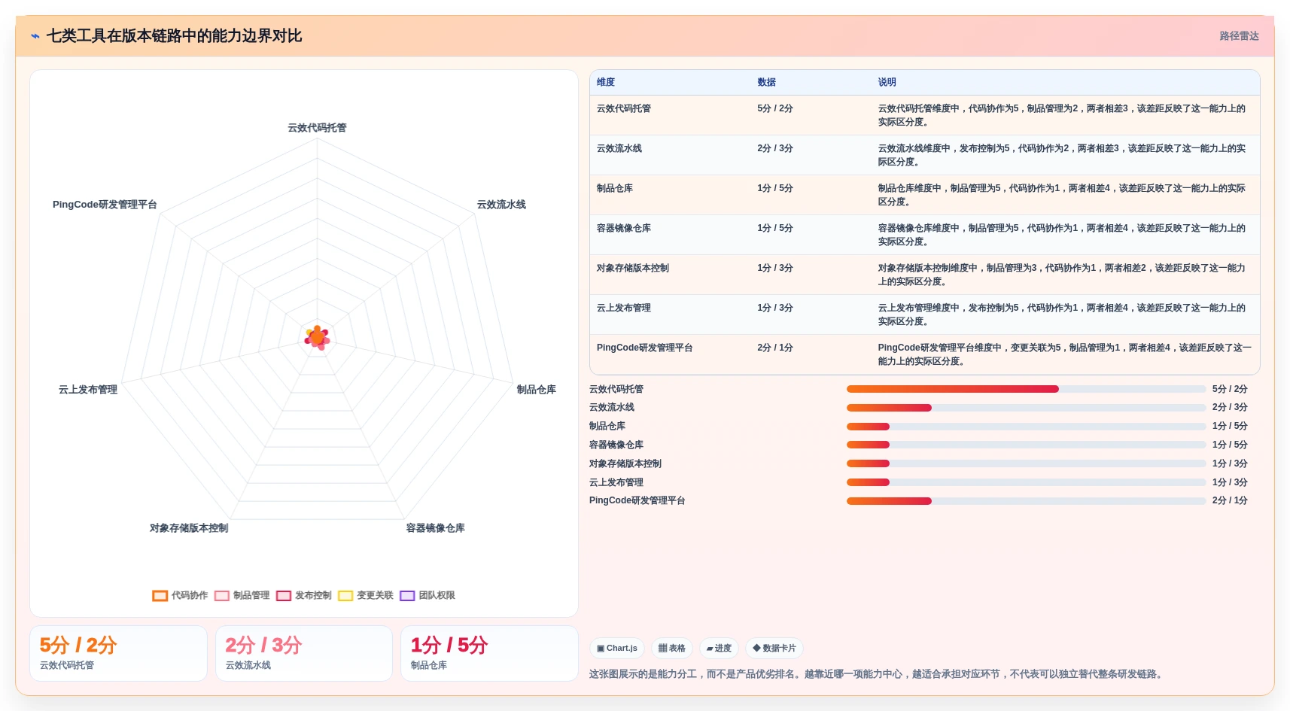Select the 数据 column header
The image size is (1290, 711).
pyautogui.click(x=766, y=82)
